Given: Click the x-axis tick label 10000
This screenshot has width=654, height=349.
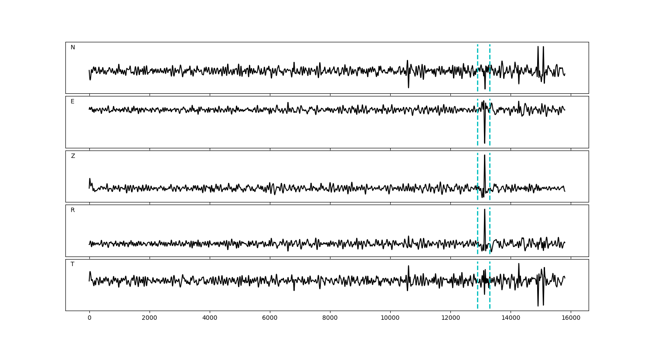Looking at the screenshot, I should click(x=390, y=318).
